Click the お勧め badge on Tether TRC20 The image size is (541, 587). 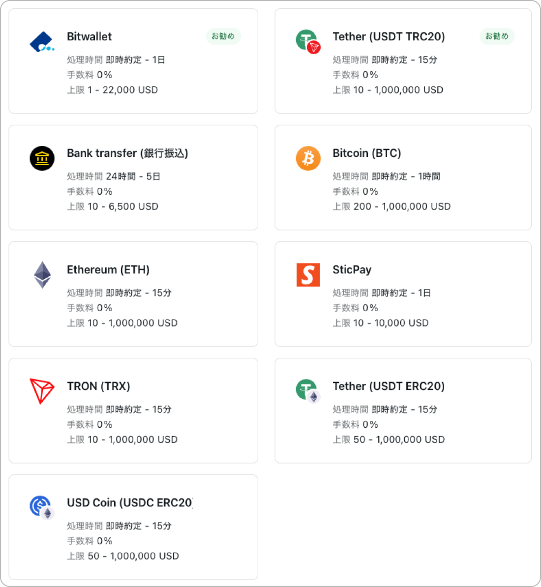497,36
